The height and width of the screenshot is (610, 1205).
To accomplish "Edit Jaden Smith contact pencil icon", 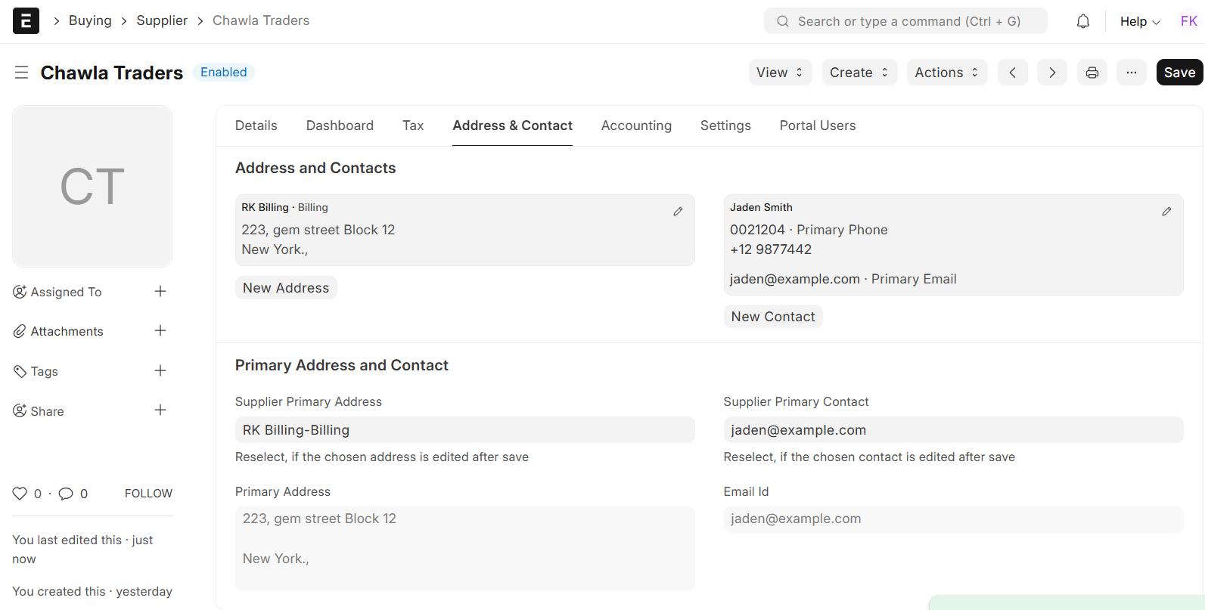I will click(x=1166, y=212).
